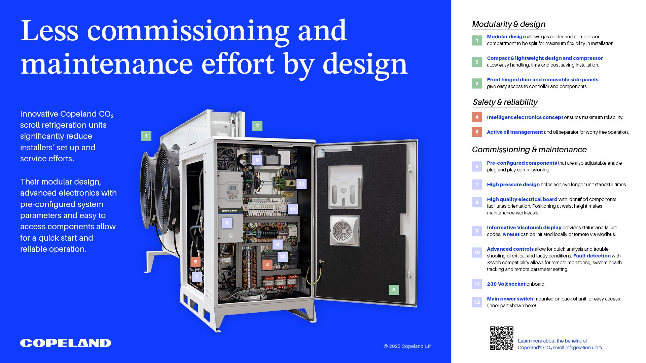The height and width of the screenshot is (363, 646).
Task: Click legend badge 4 beside Intelligent electronics concept
Action: 477,117
